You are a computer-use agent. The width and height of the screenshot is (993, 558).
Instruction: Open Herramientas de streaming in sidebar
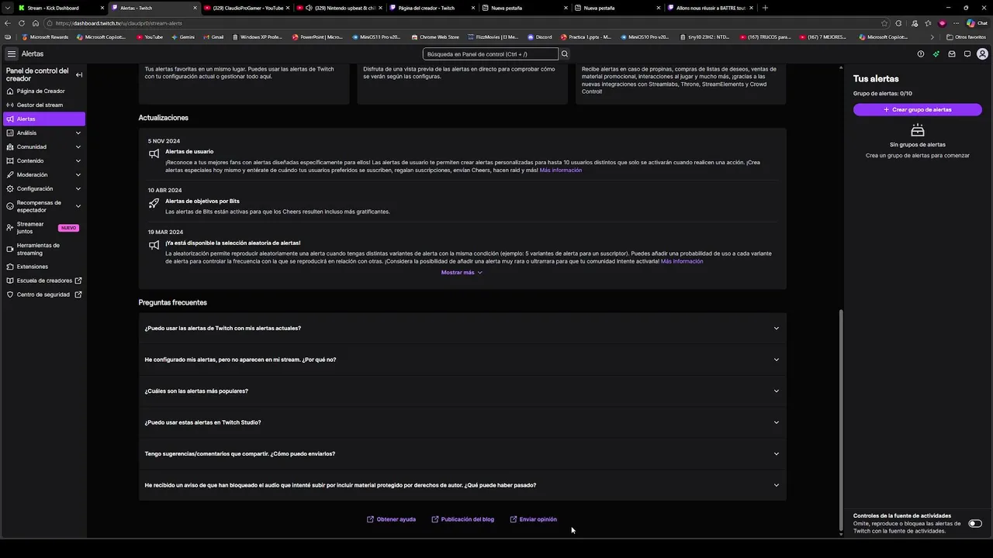[44, 249]
